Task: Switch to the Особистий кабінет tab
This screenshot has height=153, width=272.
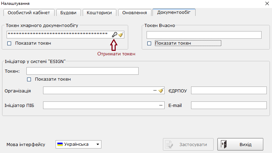Action: tap(29, 12)
